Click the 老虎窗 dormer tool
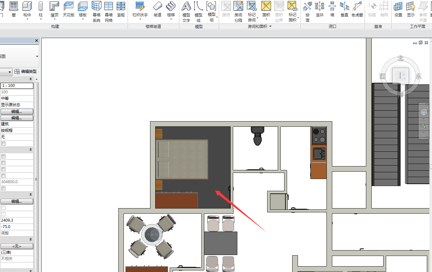The image size is (432, 272). (x=357, y=10)
